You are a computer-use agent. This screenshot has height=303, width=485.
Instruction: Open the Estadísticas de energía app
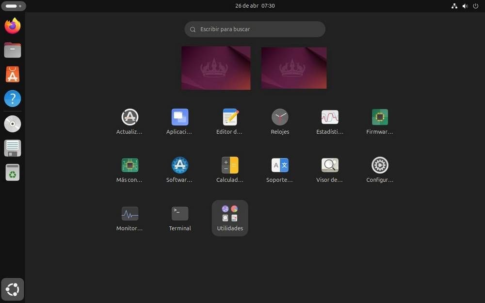pos(330,117)
